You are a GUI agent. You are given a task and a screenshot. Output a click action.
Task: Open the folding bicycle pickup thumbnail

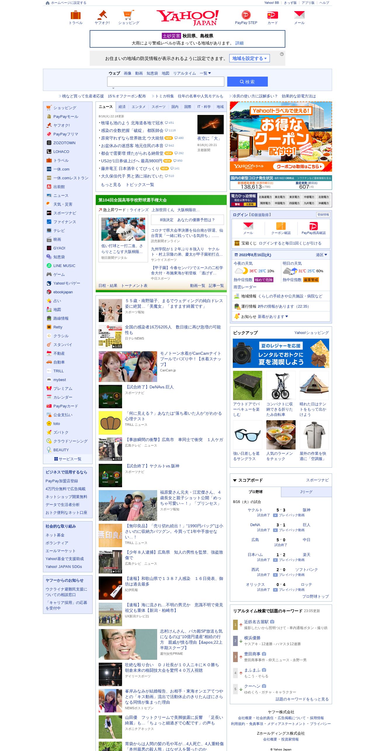[281, 385]
